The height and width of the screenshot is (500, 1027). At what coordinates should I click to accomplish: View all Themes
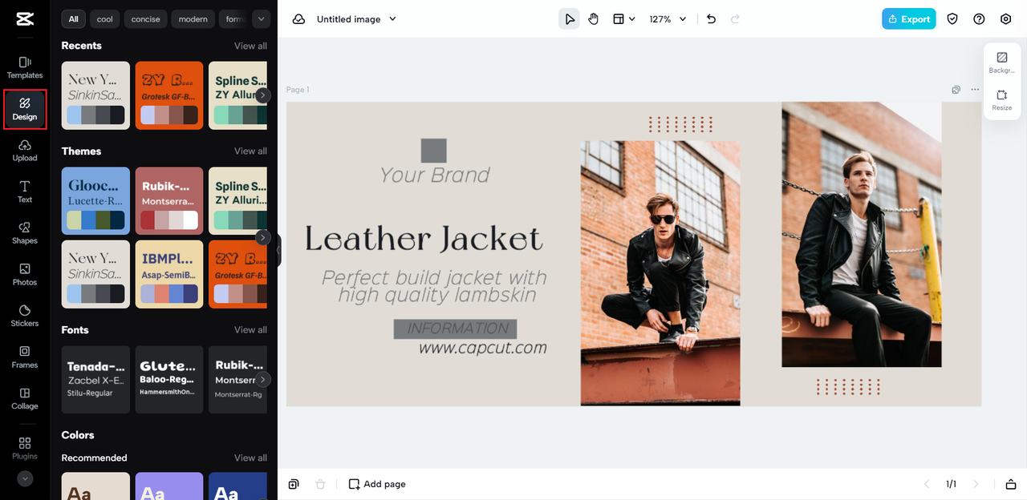pyautogui.click(x=250, y=151)
